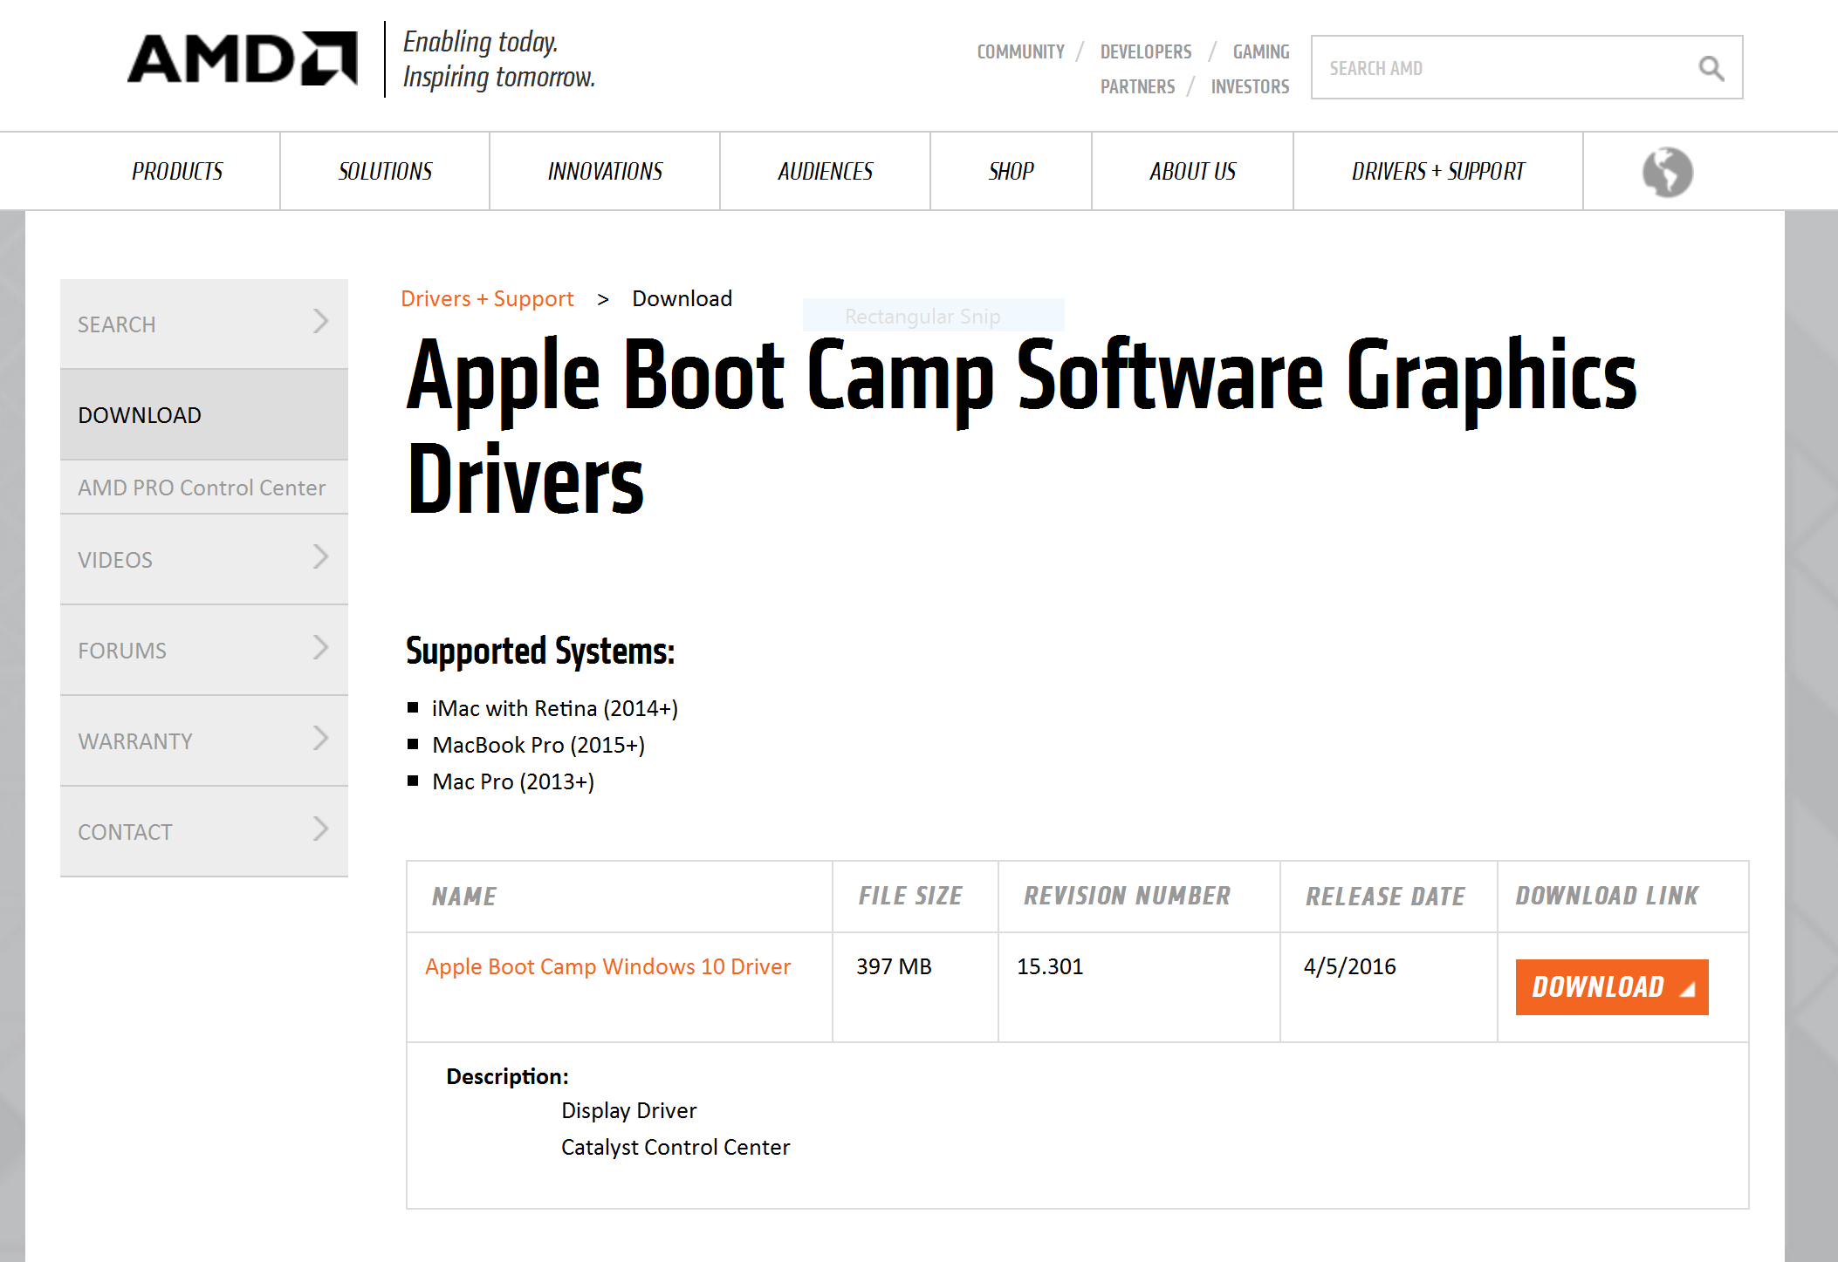Focus the Search AMD field
The height and width of the screenshot is (1262, 1838).
point(1501,68)
